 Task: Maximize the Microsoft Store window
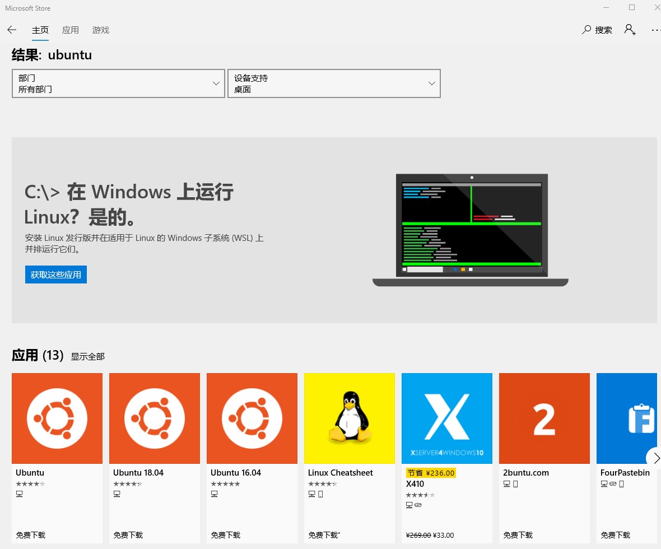tap(631, 8)
